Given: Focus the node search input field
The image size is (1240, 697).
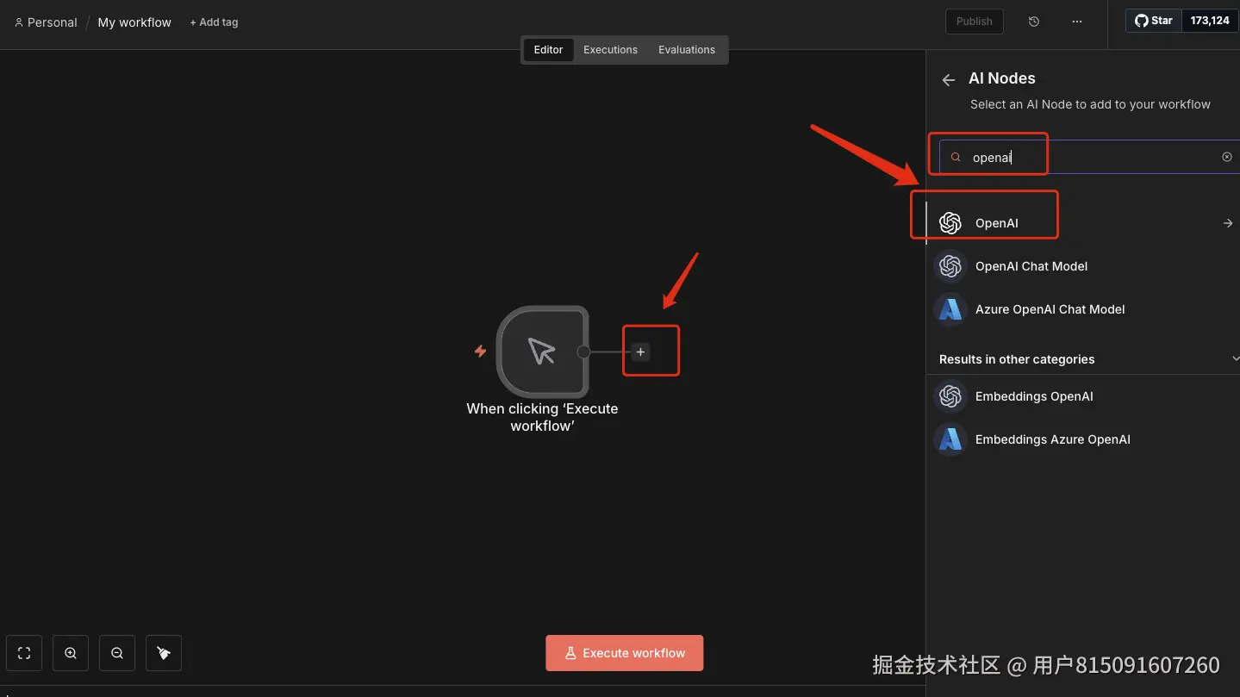Looking at the screenshot, I should pos(1089,157).
